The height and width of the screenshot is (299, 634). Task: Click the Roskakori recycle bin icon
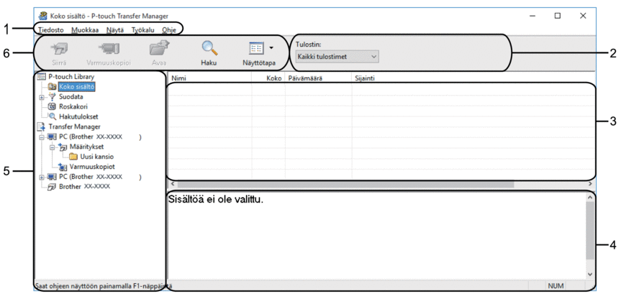point(53,106)
